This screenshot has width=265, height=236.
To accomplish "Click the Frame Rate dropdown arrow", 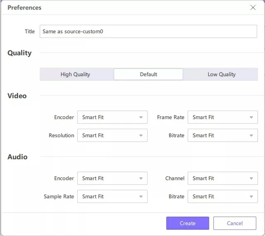I will (x=251, y=118).
